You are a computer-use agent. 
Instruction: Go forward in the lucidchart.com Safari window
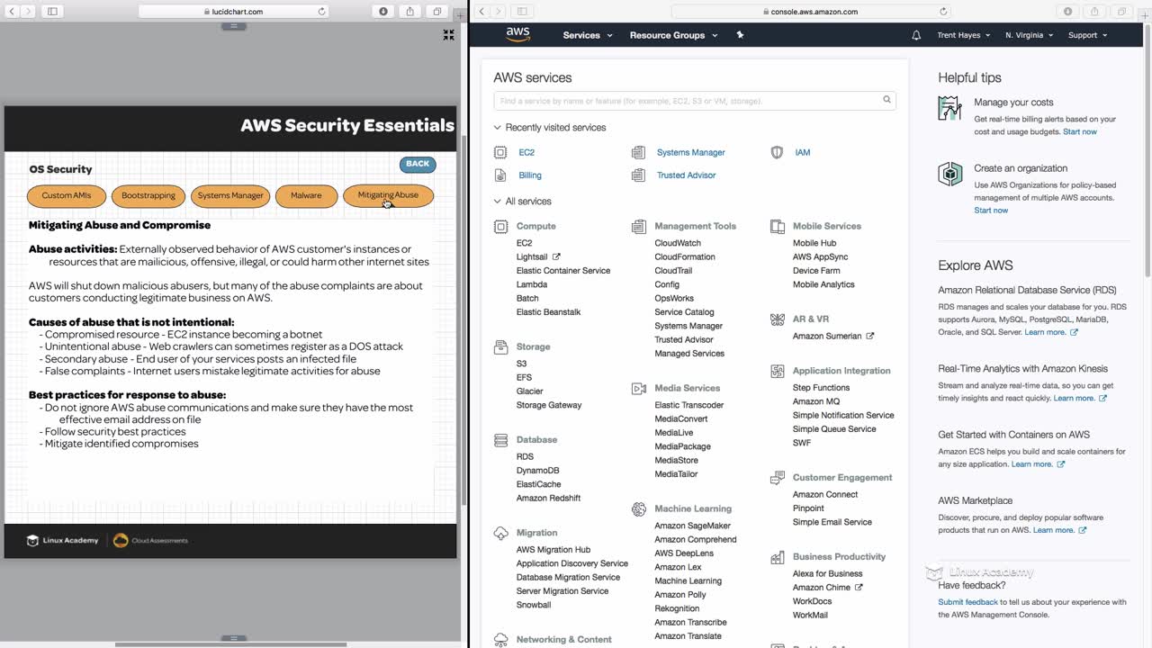[28, 12]
